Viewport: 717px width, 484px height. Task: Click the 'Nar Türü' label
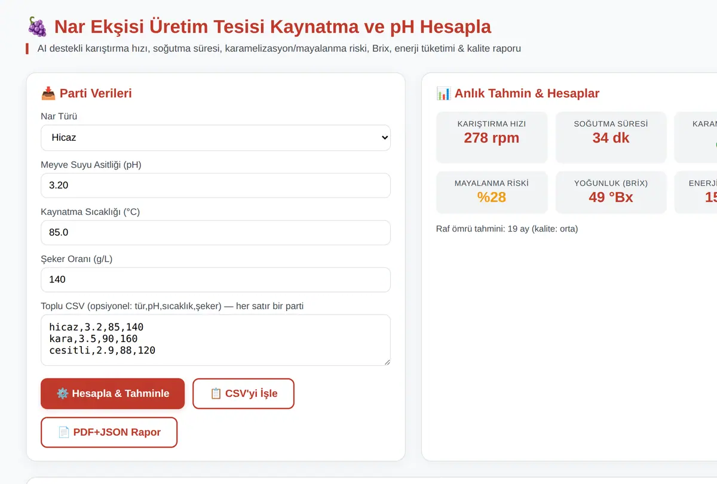click(59, 116)
